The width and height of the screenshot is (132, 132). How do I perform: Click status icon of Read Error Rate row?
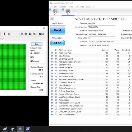click(52, 53)
